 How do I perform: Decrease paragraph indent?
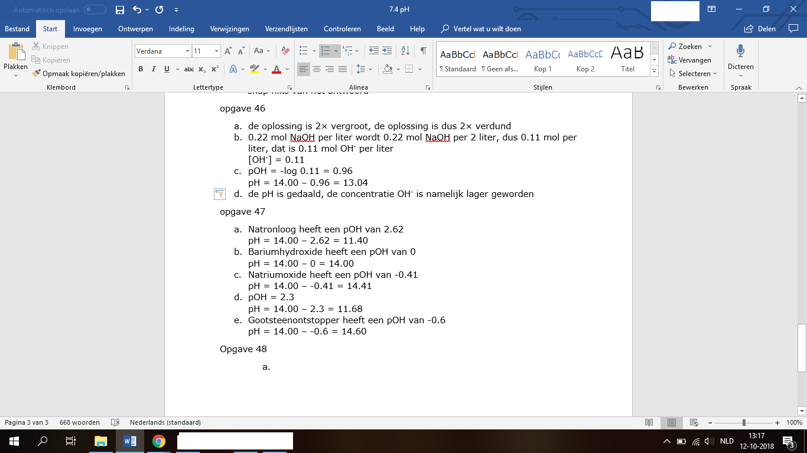tap(373, 51)
